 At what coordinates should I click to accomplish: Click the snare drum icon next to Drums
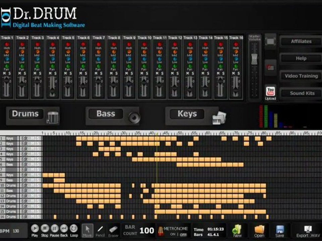[x=53, y=117]
